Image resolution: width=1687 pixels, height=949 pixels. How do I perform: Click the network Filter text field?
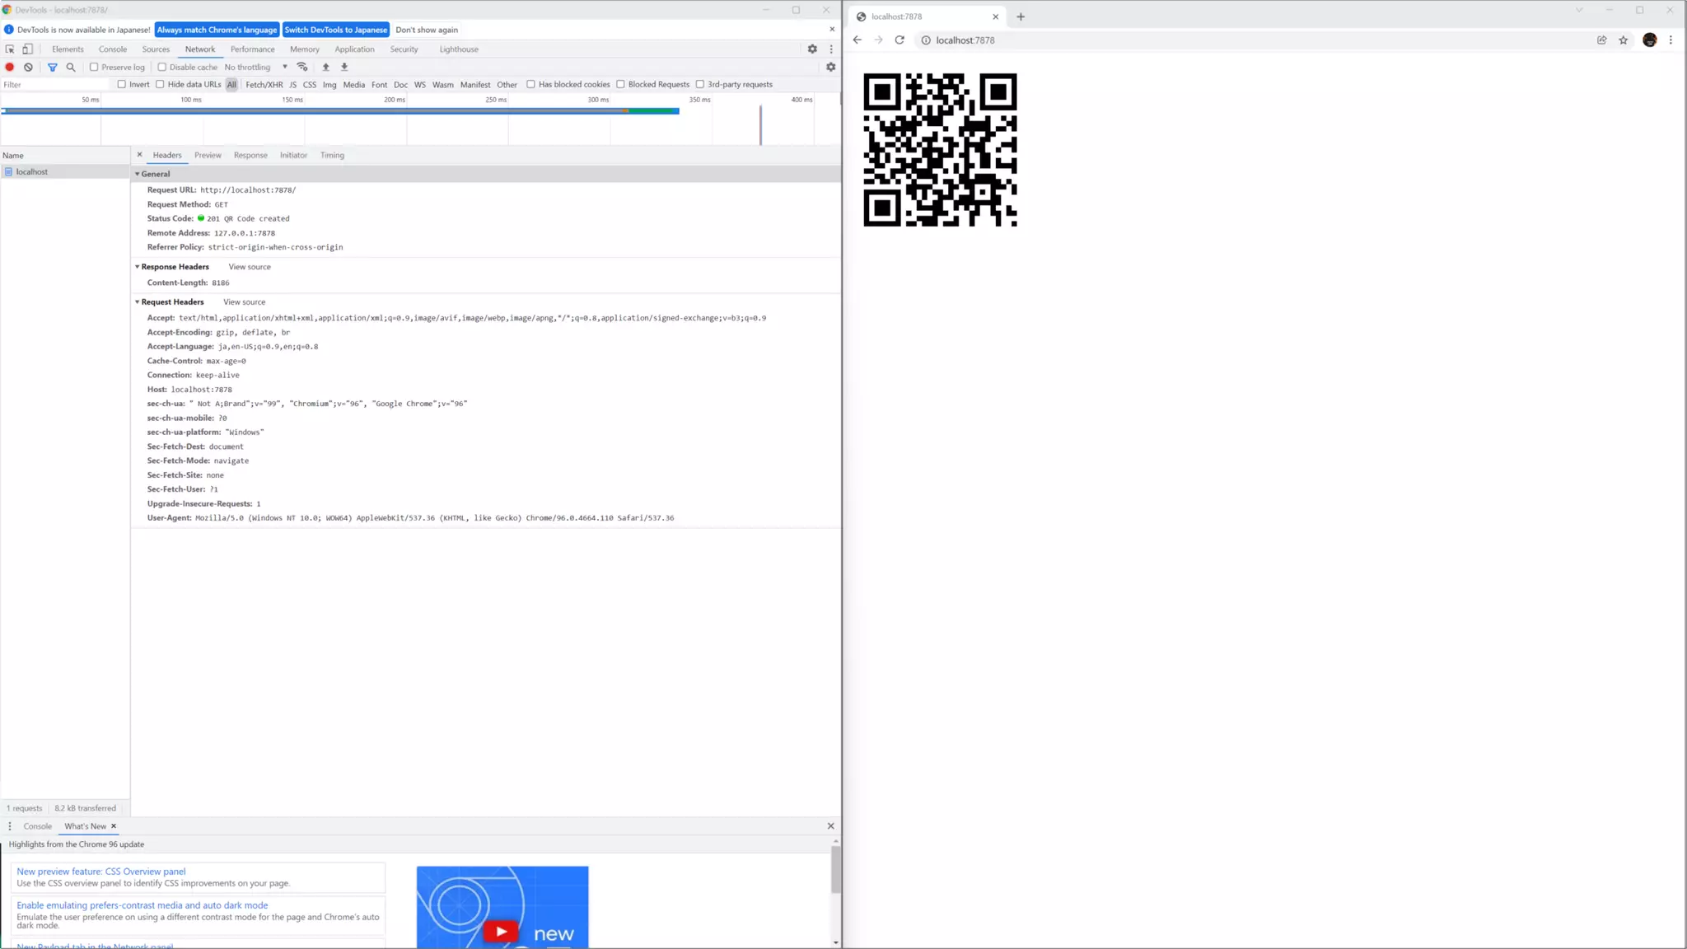(54, 84)
